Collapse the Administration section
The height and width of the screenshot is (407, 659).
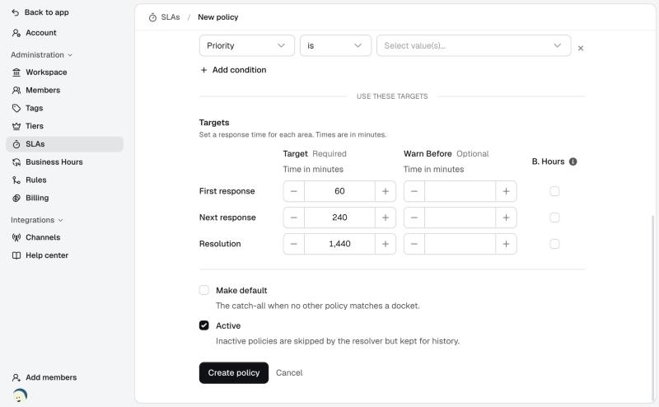pos(42,55)
